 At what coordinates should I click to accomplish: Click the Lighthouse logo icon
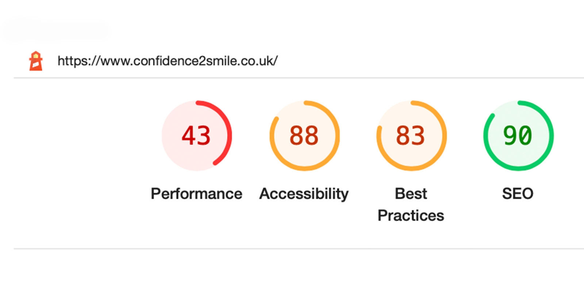click(36, 61)
